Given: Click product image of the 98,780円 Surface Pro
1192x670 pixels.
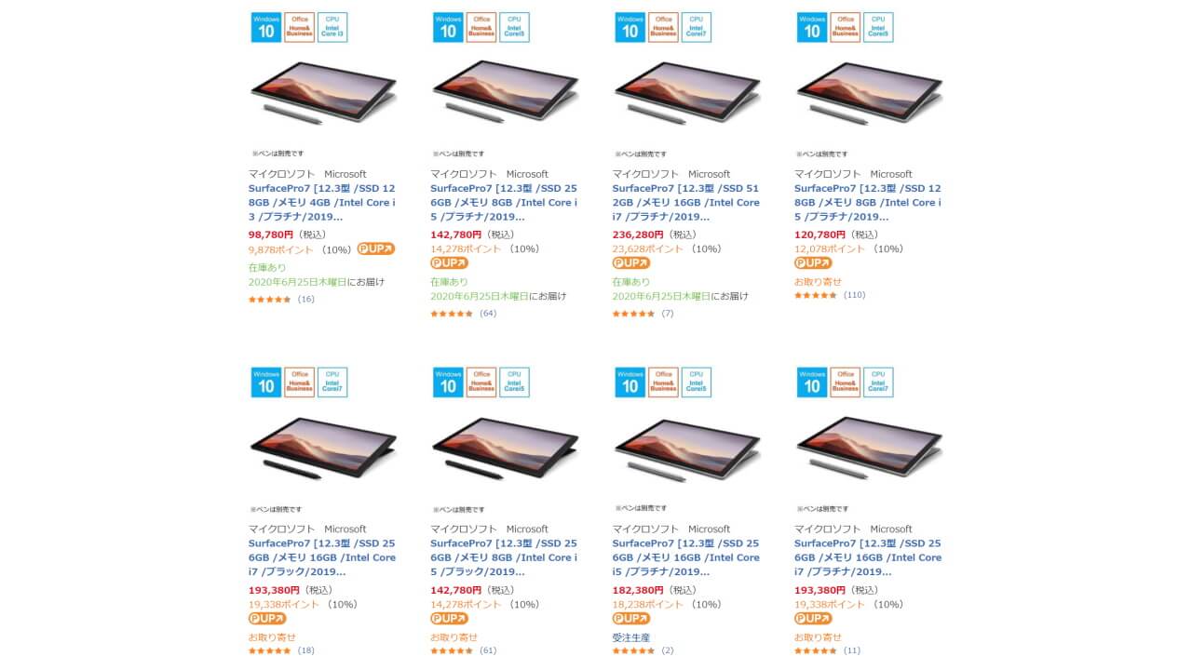Looking at the screenshot, I should pos(322,91).
